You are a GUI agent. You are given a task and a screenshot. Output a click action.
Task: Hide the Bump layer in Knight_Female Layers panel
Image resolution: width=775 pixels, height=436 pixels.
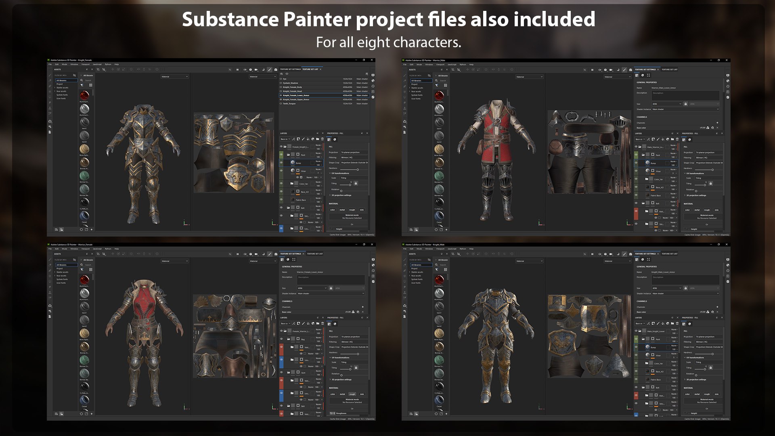coord(281,162)
